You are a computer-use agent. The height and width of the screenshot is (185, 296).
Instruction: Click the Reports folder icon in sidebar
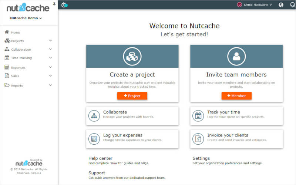(7, 85)
